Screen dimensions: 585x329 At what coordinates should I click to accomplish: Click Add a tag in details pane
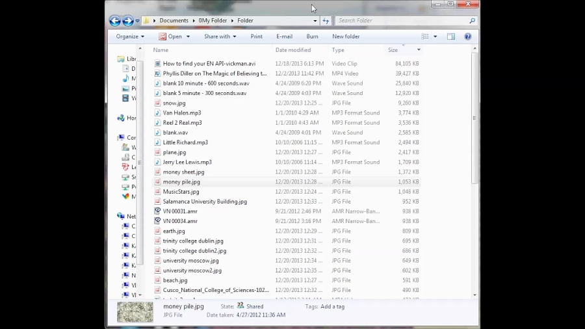(332, 307)
